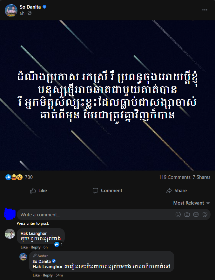Open Hak Leanghor's profile picture
Image resolution: width=215 pixels, height=280 pixels.
pos(10,234)
